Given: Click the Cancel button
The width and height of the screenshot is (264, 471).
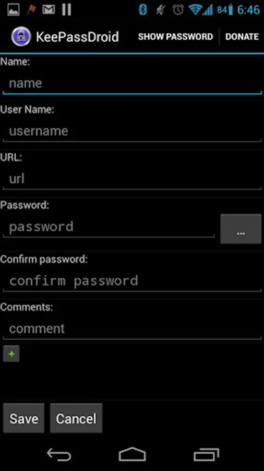Looking at the screenshot, I should 76,418.
